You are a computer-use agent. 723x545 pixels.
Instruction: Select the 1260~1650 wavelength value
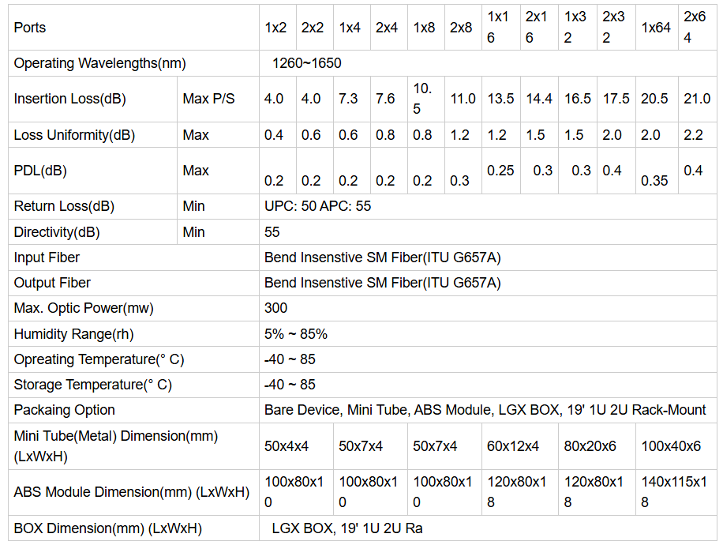(307, 63)
